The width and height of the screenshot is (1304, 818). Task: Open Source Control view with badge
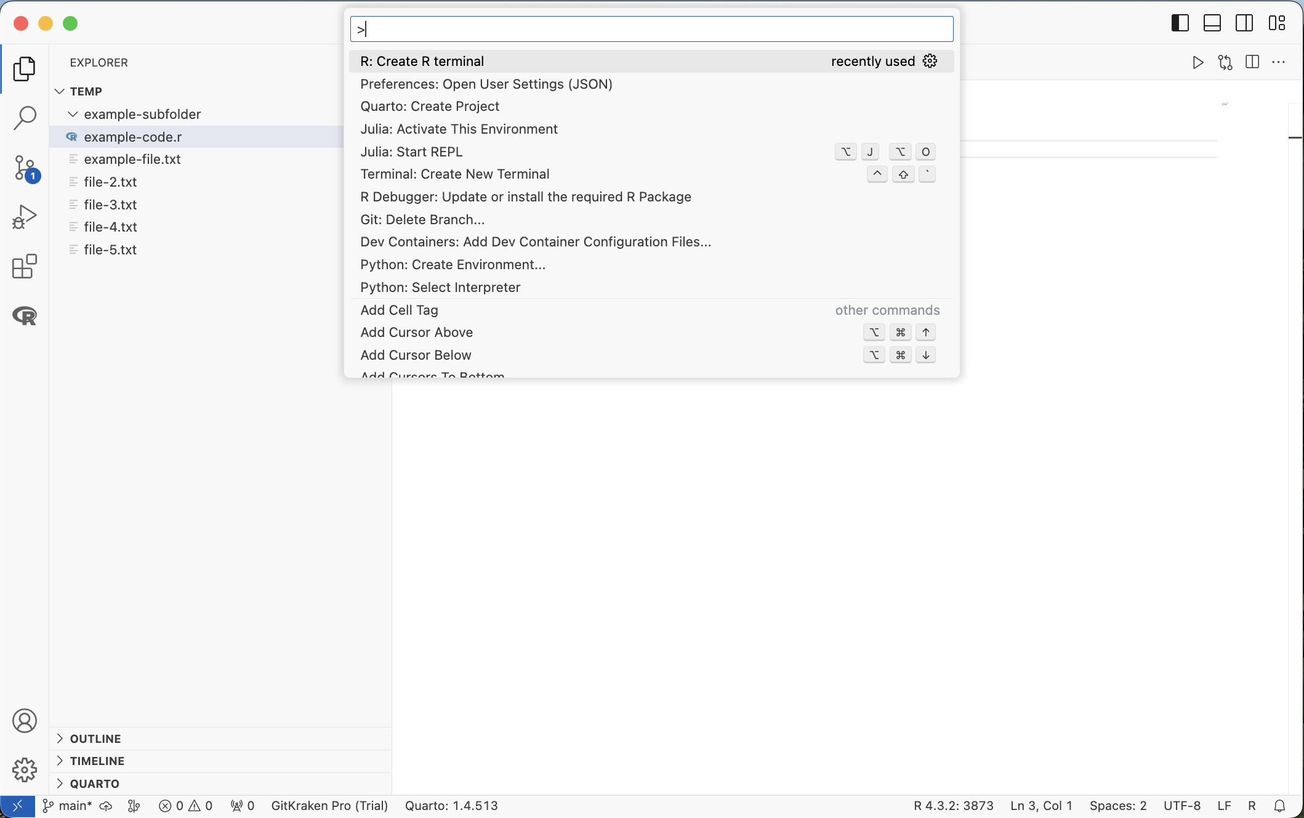coord(25,168)
